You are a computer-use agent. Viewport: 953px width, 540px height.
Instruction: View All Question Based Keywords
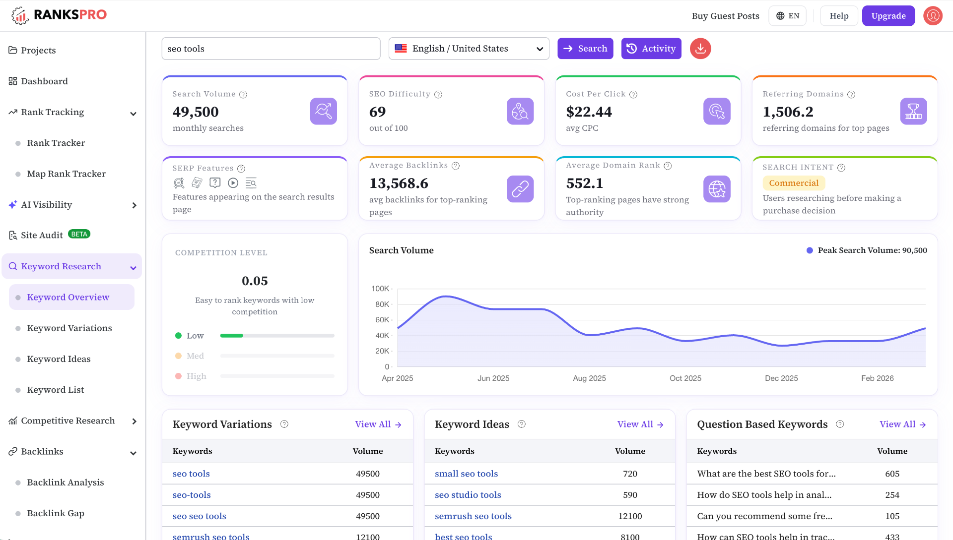(903, 424)
